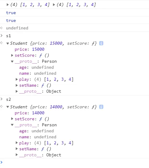Select the s1 command entry
Viewport: 149px width, 168px height.
[x=8, y=36]
